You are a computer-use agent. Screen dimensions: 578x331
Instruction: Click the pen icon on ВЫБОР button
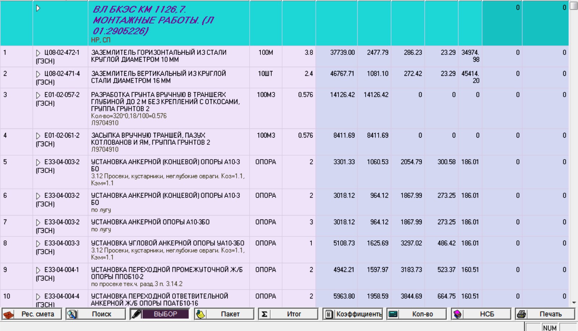tap(136, 314)
